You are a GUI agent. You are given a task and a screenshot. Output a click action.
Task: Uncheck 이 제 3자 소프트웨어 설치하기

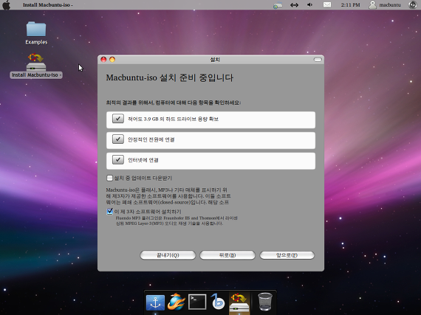109,212
